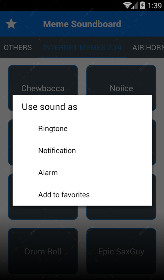Open the AIR HORN tab
Viewport: 164px width, 280px height.
(x=148, y=48)
